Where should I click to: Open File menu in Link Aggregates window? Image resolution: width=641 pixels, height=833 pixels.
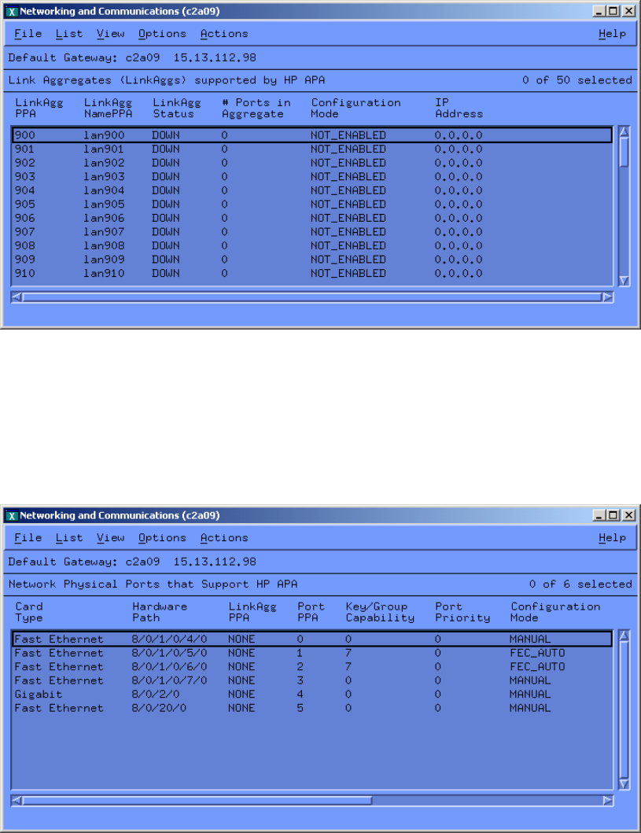coord(28,34)
